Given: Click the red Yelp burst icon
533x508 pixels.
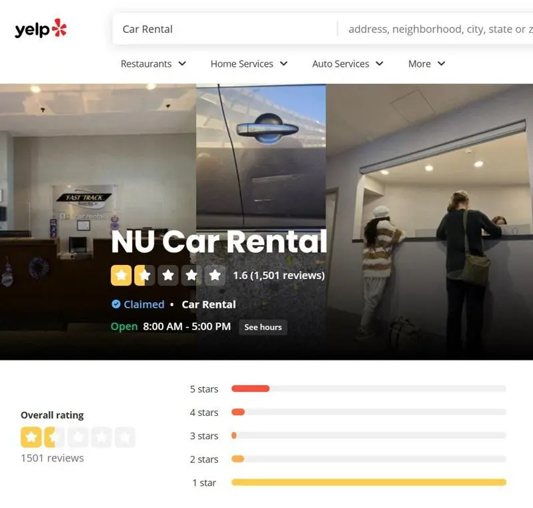Looking at the screenshot, I should coord(59,27).
